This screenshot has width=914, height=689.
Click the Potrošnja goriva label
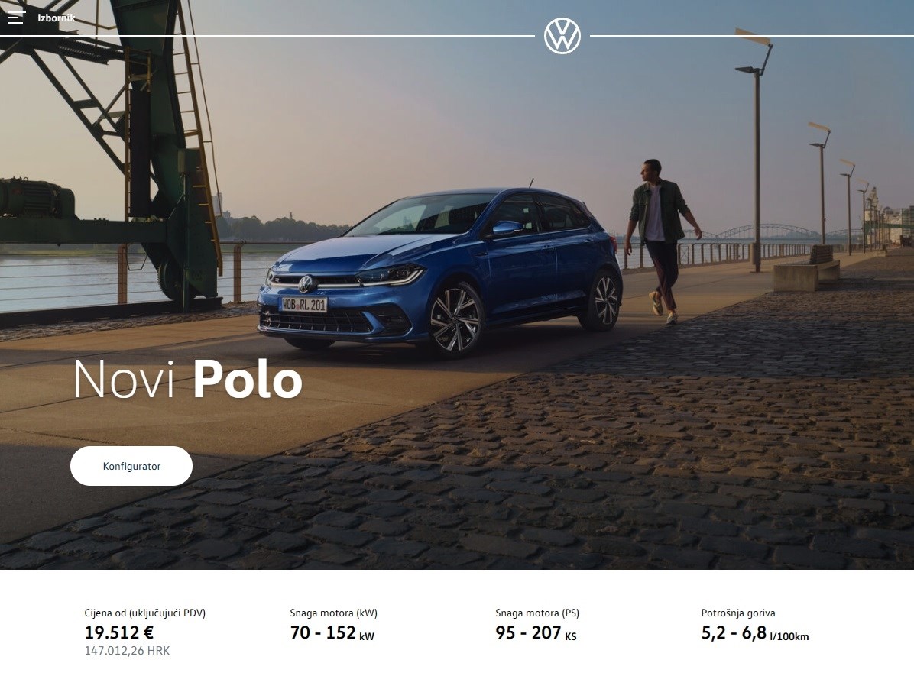738,613
